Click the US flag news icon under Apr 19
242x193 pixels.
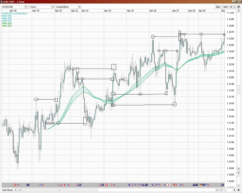(x=41, y=185)
